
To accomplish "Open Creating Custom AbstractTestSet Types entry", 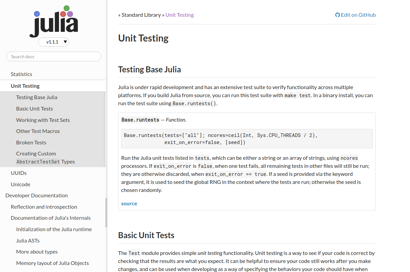I will pyautogui.click(x=45, y=157).
